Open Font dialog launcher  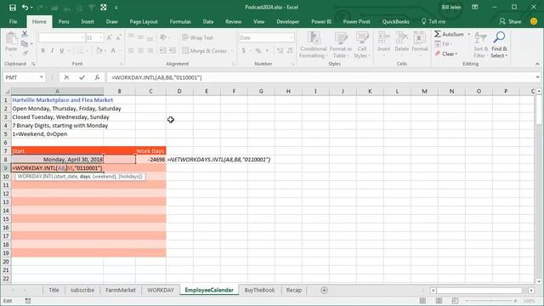(x=121, y=65)
